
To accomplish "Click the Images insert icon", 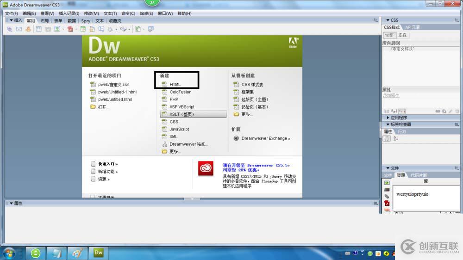I will coord(57,29).
